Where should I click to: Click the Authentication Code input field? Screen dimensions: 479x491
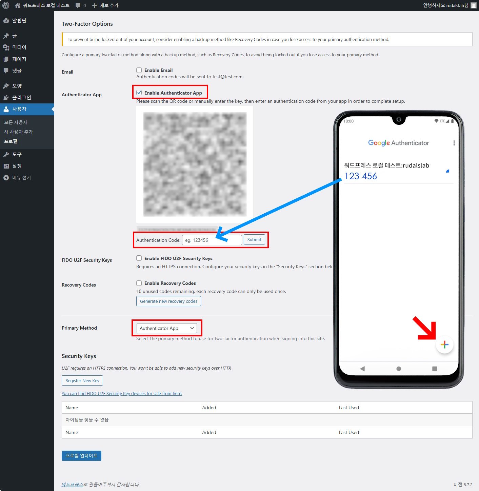click(x=212, y=240)
